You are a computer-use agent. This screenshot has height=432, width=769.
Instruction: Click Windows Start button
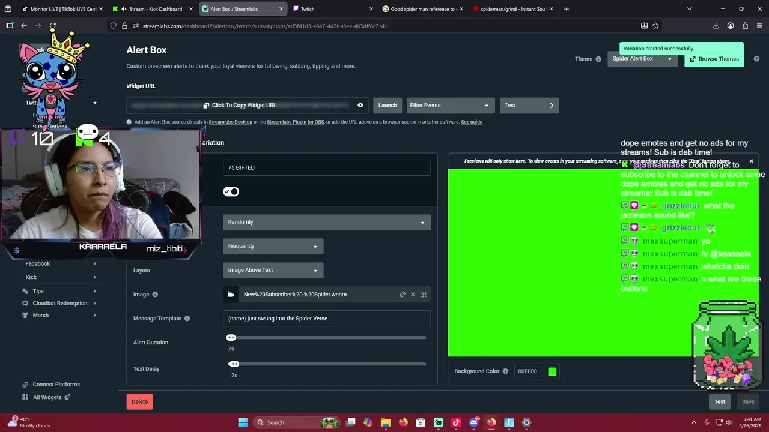click(x=243, y=422)
